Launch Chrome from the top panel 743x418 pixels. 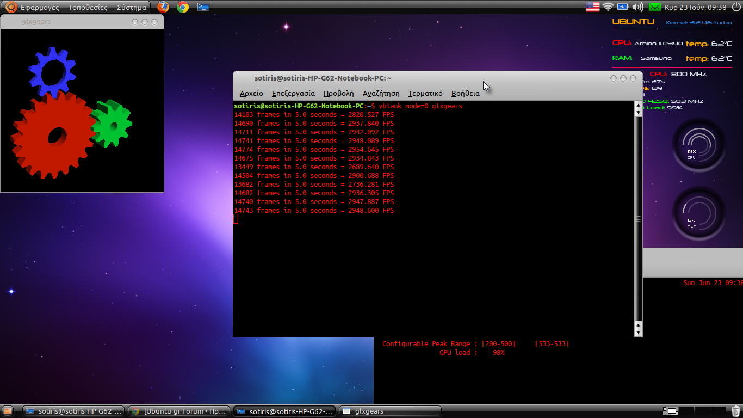pos(183,7)
